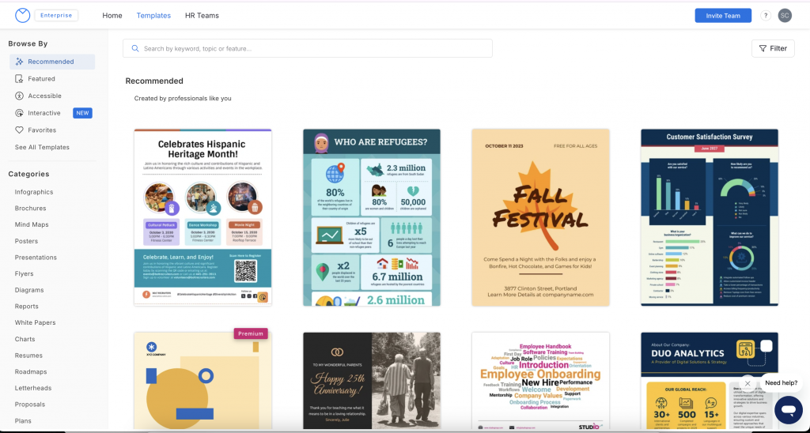The image size is (810, 433).
Task: Open the Letterheads category
Action: pyautogui.click(x=33, y=388)
